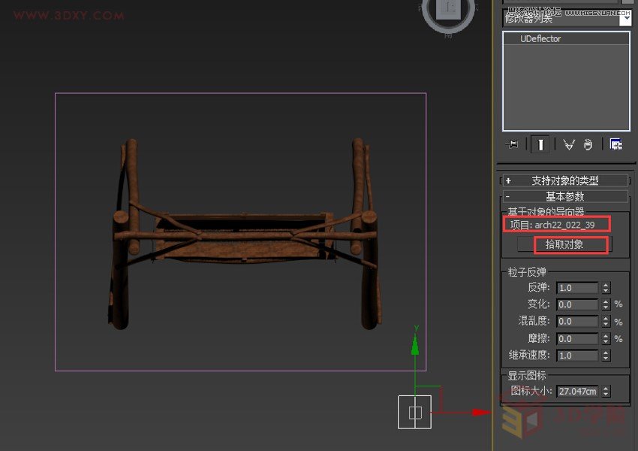Viewport: 638px width, 451px height.
Task: Decrease 摩擦 with its down spinner arrow
Action: coord(605,341)
